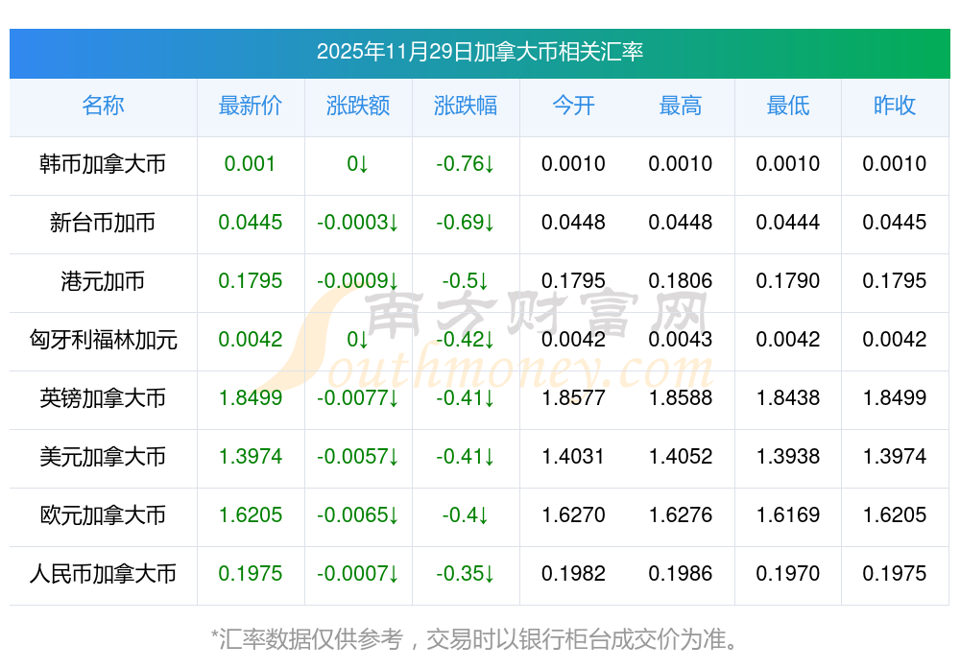Select the 最新价 column header
960x669 pixels.
click(x=251, y=106)
